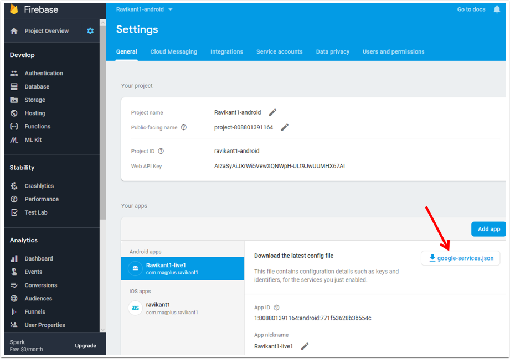Click the help icon beside Public-facing name

pos(184,127)
